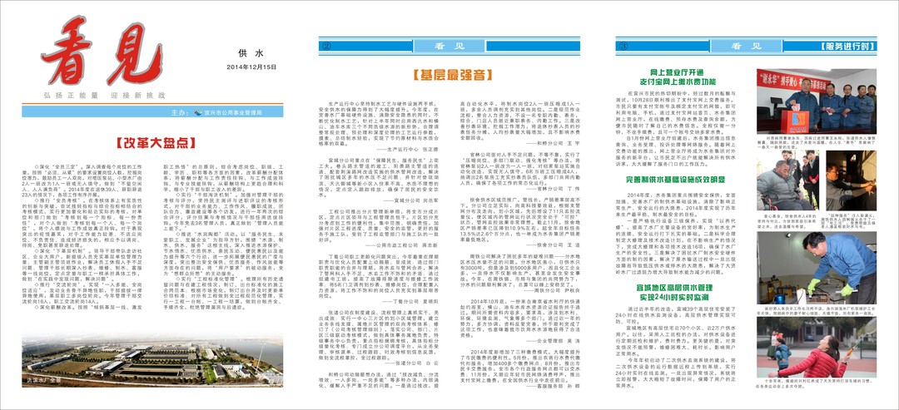Viewport: 899px width, 410px height.
Task: Click the red 看見 masthead title
Action: [x=102, y=51]
